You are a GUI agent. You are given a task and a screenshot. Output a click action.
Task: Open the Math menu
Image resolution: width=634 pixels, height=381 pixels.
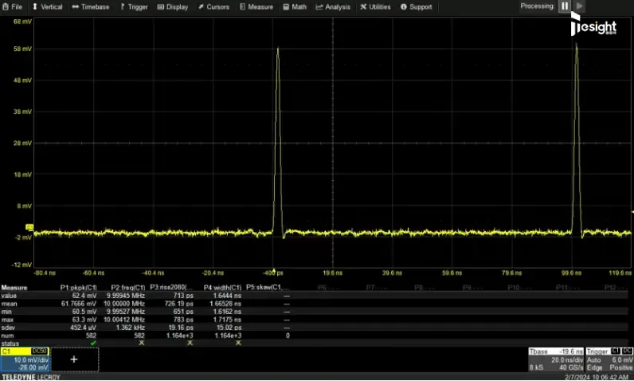(x=295, y=7)
